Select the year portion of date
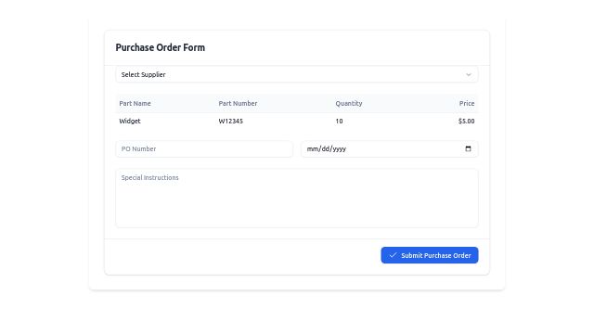Image resolution: width=594 pixels, height=334 pixels. click(340, 149)
